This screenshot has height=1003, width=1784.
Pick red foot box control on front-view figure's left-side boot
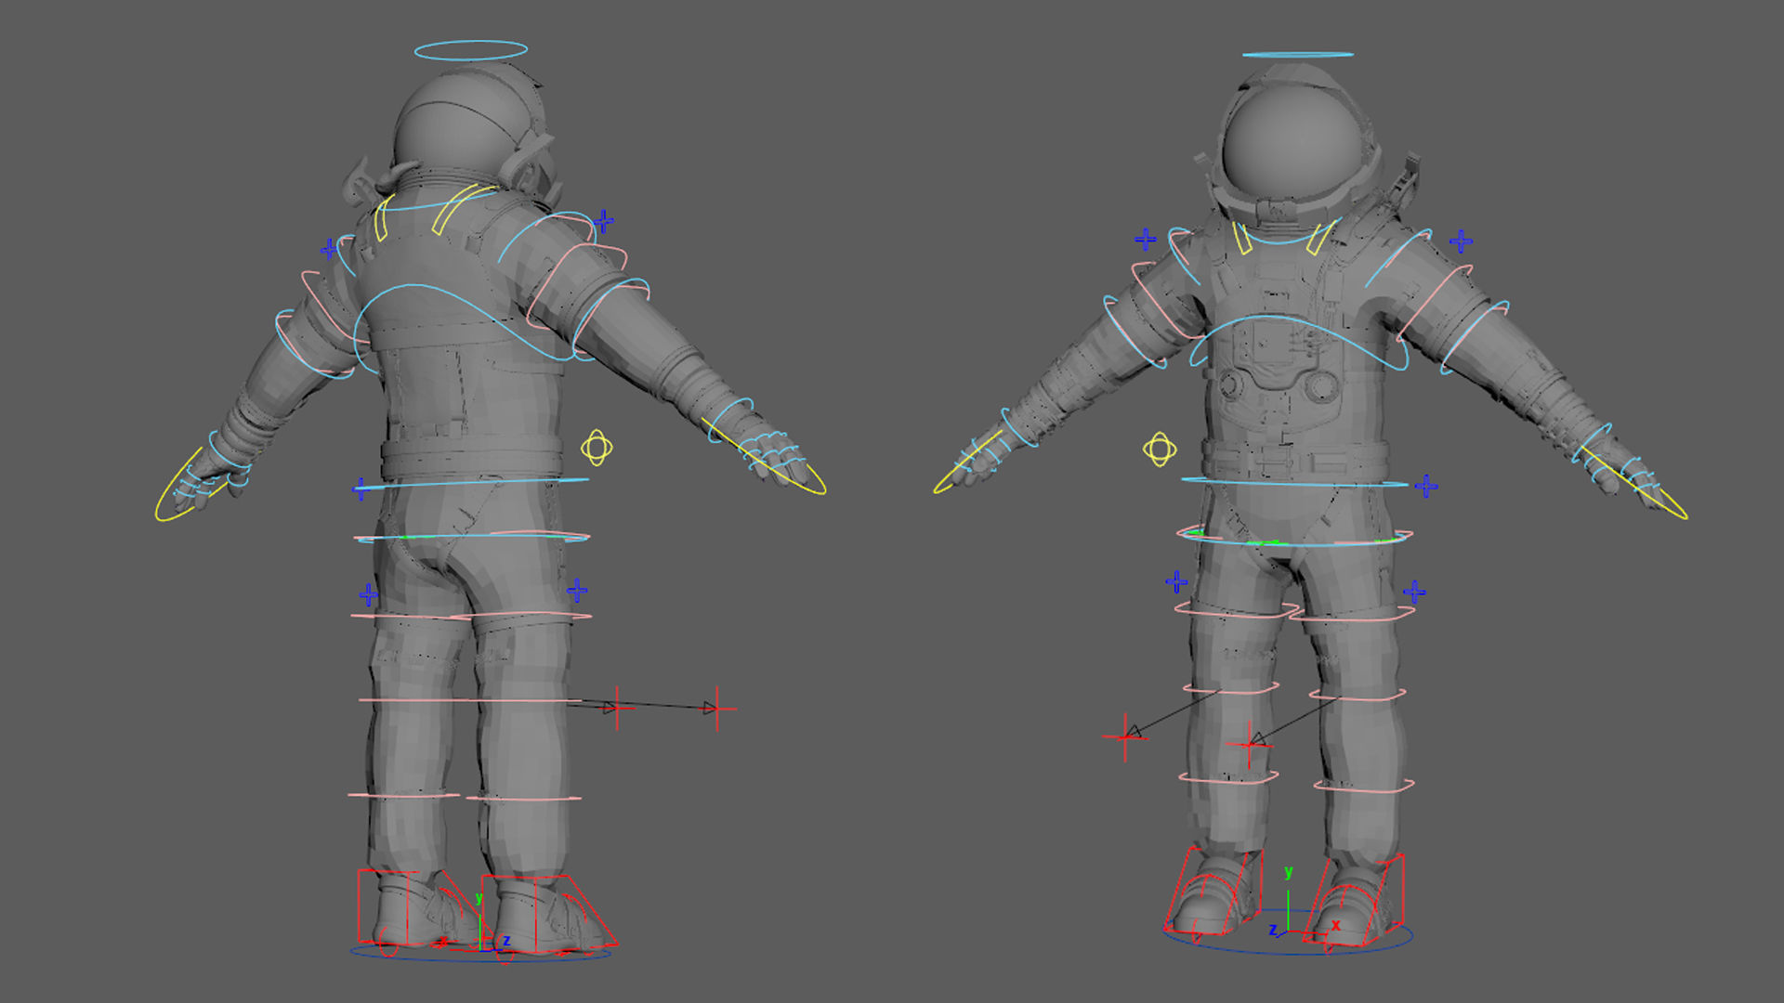click(x=1213, y=892)
